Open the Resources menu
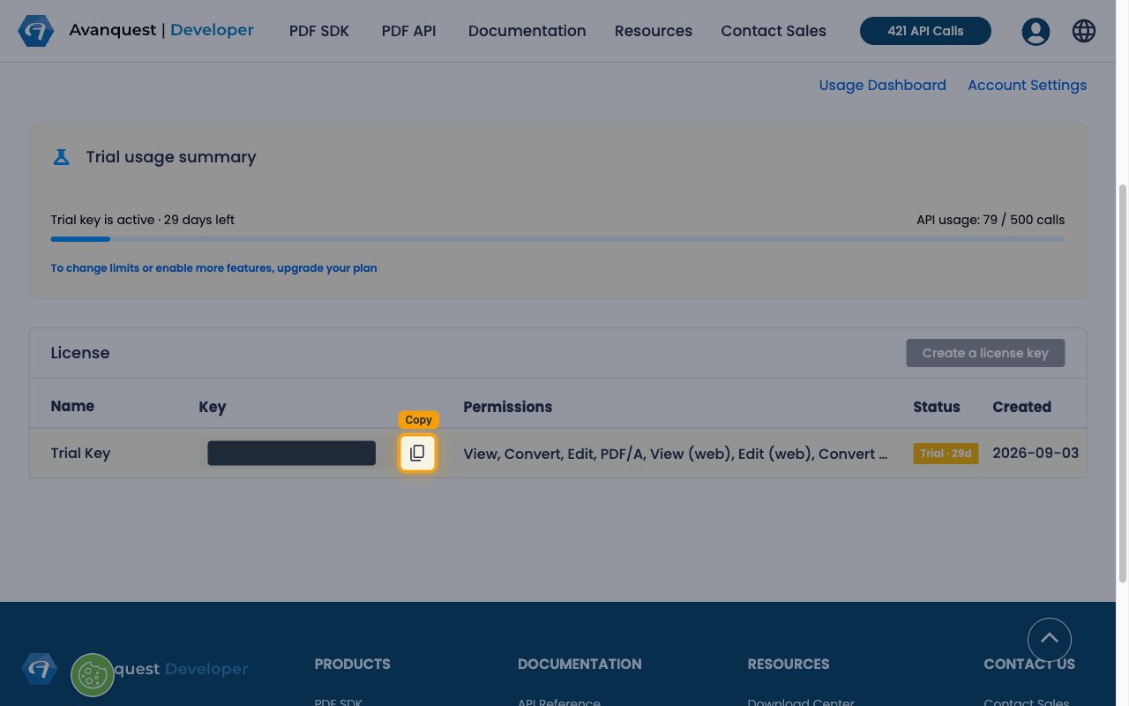The height and width of the screenshot is (706, 1129). (654, 31)
